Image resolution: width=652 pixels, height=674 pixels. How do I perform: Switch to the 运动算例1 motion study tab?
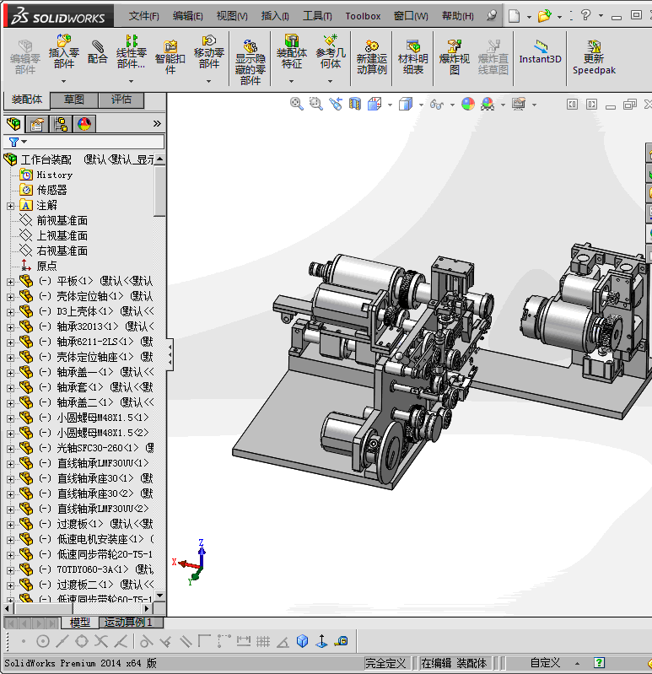tap(128, 623)
